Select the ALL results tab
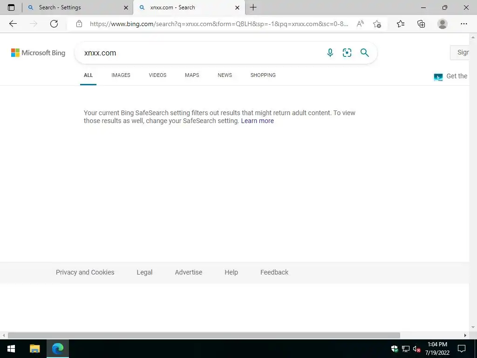This screenshot has height=358, width=477. (88, 75)
